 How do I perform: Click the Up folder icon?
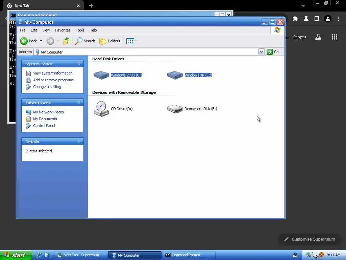click(x=67, y=41)
